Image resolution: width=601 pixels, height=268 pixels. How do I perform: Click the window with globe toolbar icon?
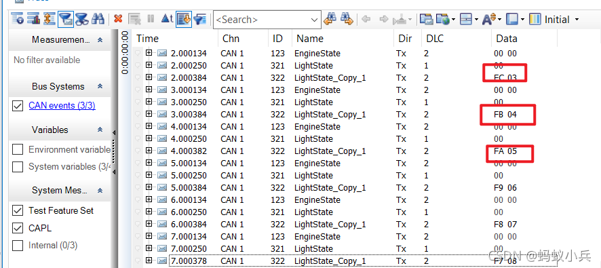pyautogui.click(x=443, y=19)
